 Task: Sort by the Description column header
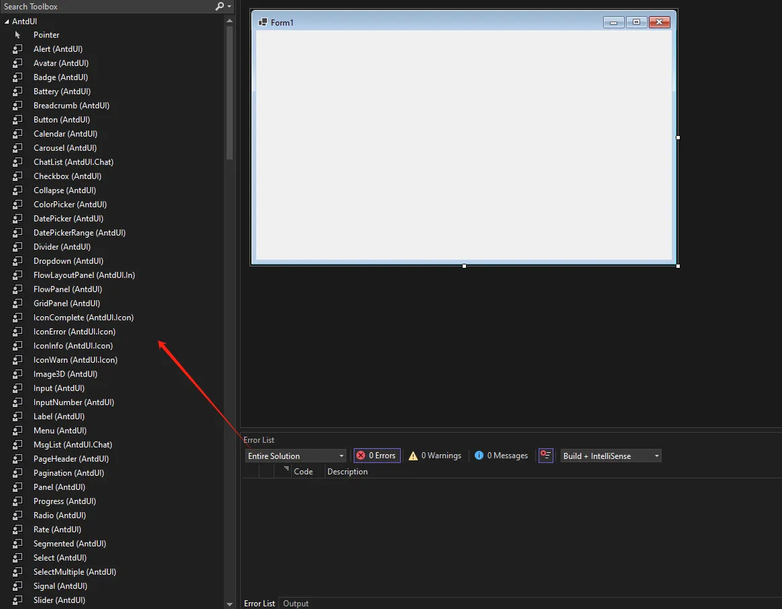[348, 472]
